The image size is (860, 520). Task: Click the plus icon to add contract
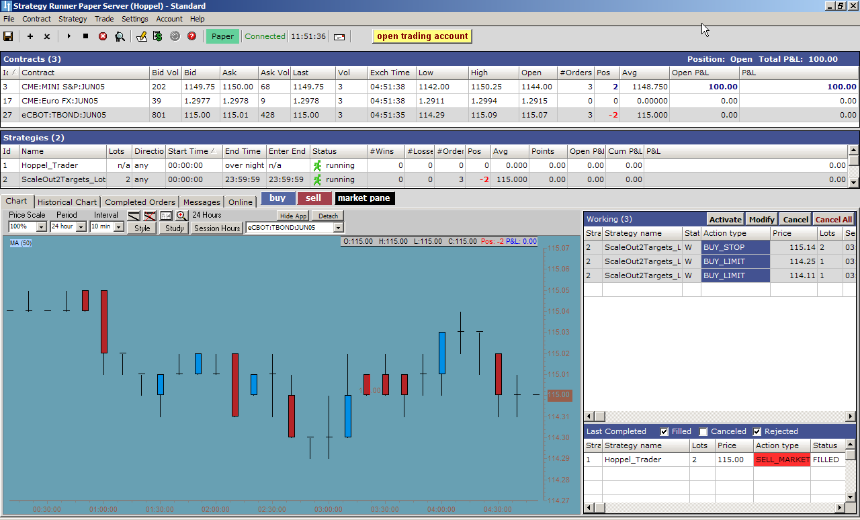click(30, 36)
